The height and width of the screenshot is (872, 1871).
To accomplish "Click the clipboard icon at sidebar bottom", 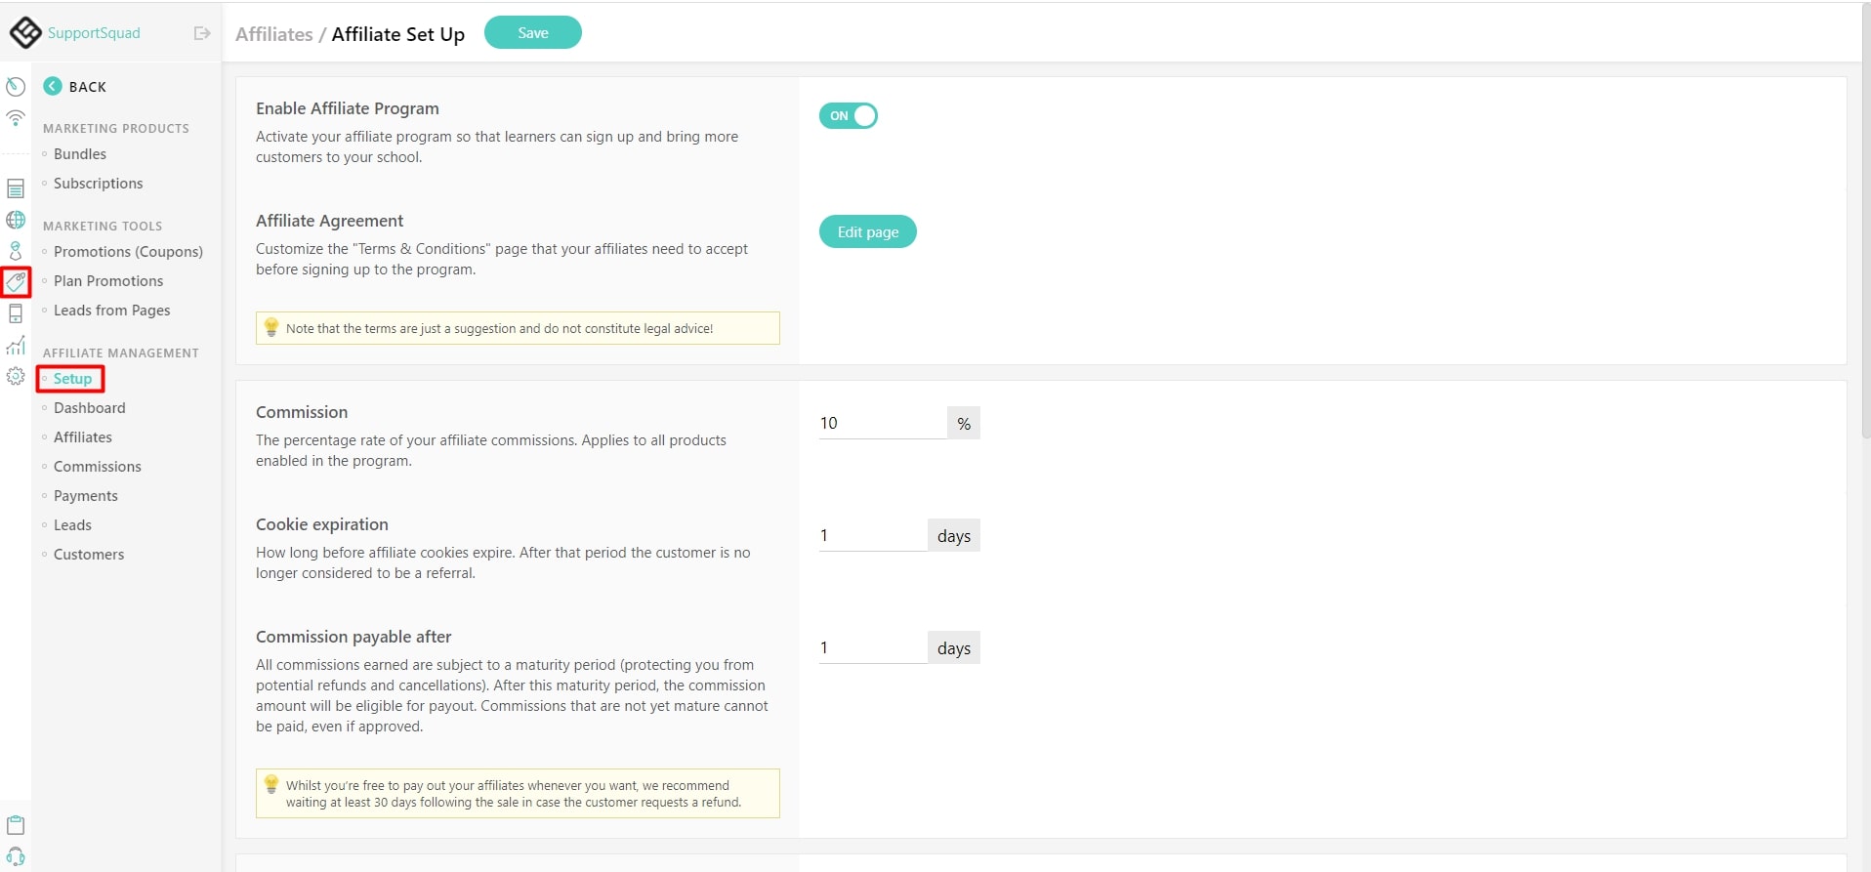I will (x=16, y=825).
